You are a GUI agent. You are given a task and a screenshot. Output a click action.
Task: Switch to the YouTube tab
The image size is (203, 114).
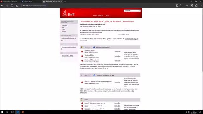coord(10,2)
